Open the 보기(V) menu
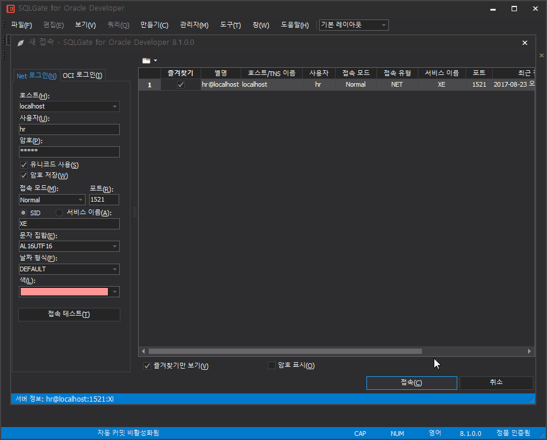547x440 pixels. 86,25
